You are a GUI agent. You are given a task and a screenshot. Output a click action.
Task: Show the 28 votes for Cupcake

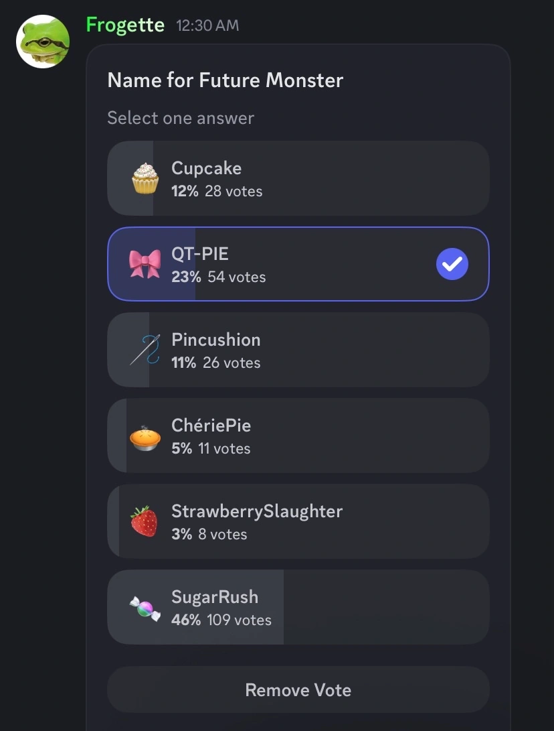pos(234,192)
